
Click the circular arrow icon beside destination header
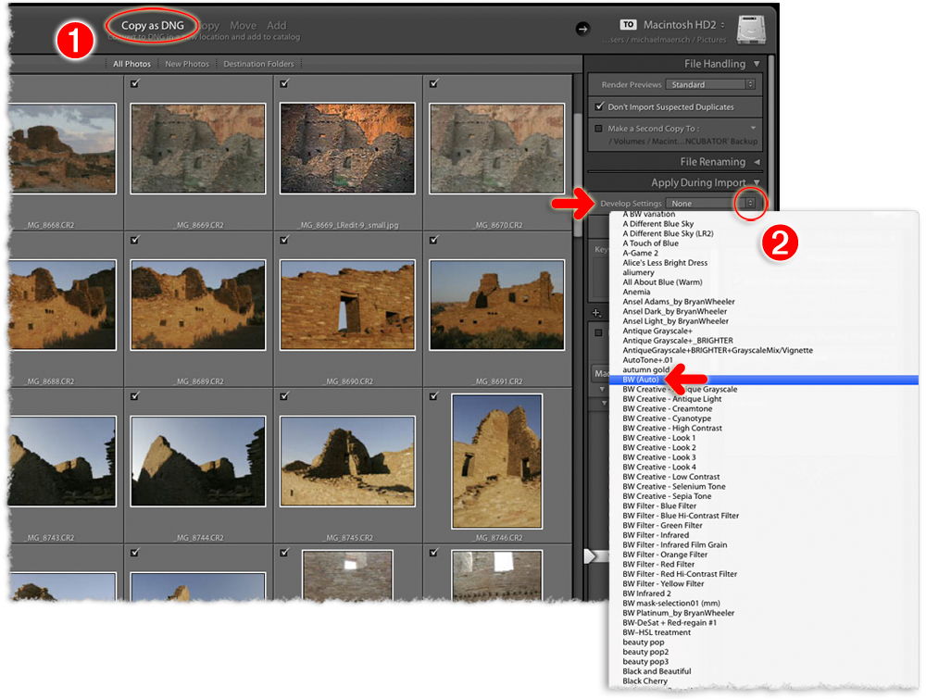[585, 29]
